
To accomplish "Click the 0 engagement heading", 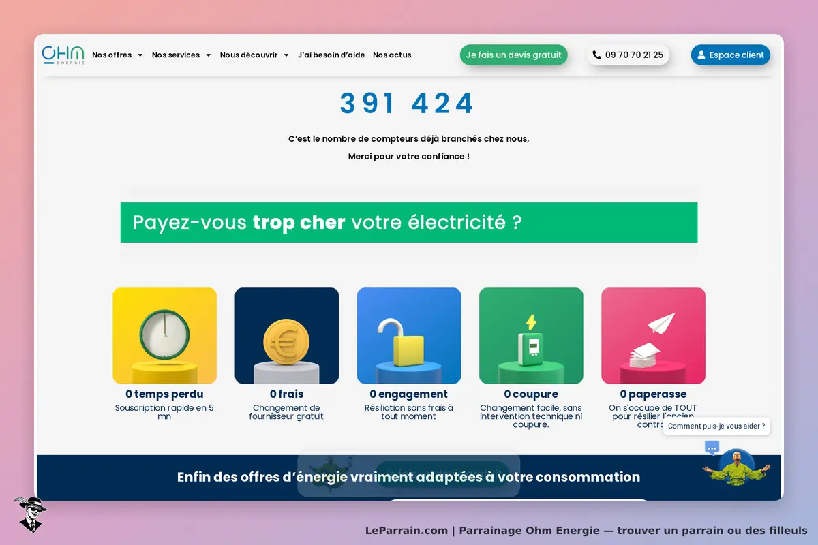I will pos(409,394).
